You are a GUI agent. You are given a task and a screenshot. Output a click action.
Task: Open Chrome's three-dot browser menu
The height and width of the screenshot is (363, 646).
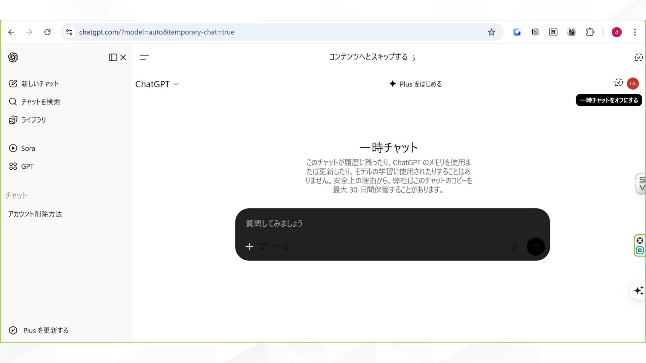point(635,32)
